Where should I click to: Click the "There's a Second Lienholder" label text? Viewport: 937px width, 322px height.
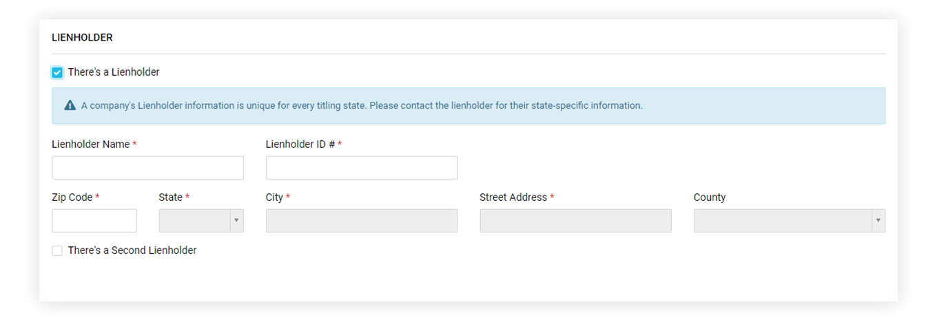[132, 250]
